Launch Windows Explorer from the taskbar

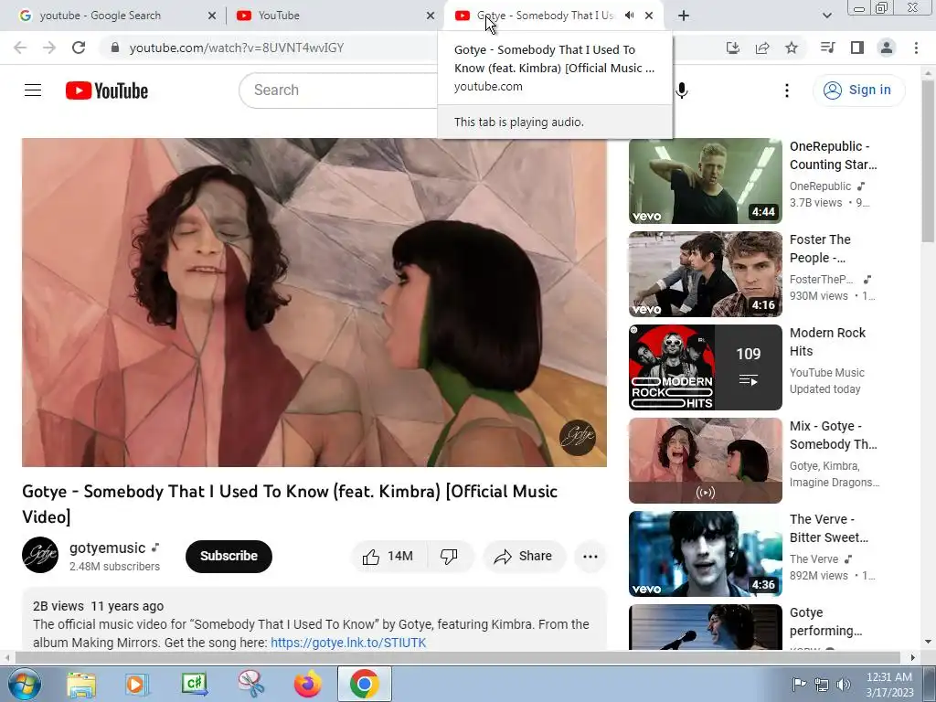click(81, 684)
